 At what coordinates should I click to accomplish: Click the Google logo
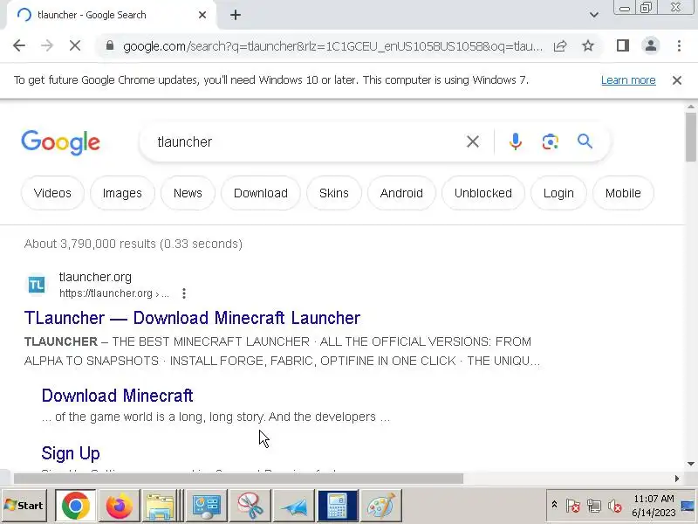[60, 142]
